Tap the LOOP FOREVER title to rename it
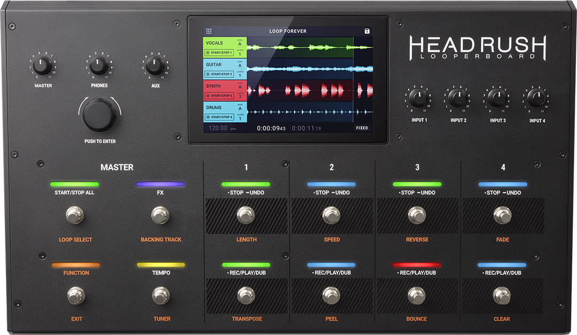 (x=288, y=32)
